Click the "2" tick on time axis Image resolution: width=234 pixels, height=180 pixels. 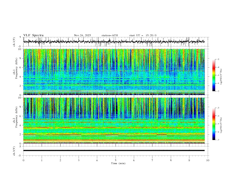click(x=60, y=160)
